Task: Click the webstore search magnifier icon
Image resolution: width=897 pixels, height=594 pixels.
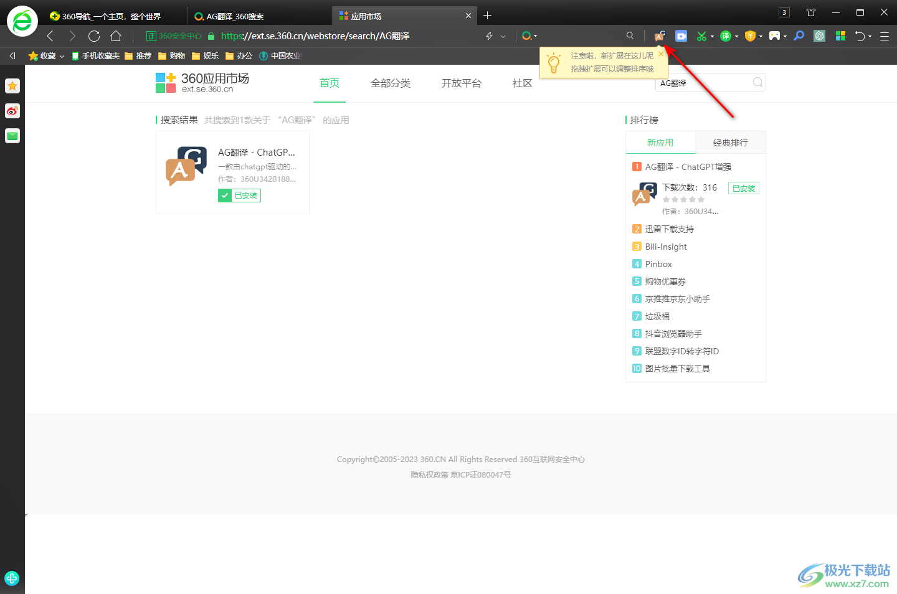Action: [x=757, y=82]
